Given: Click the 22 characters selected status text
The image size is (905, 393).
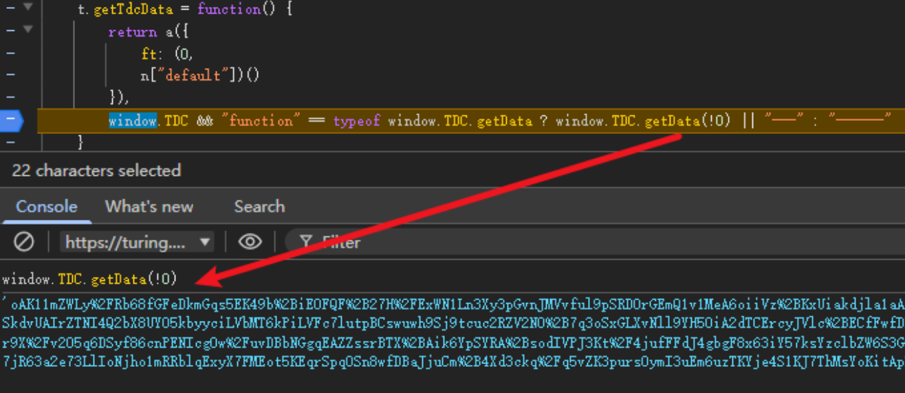Looking at the screenshot, I should pos(96,170).
